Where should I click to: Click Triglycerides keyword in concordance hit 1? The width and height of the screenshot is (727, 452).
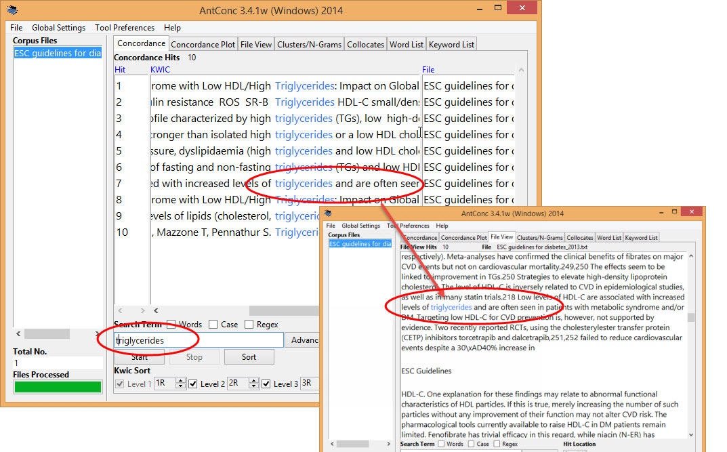(x=305, y=86)
